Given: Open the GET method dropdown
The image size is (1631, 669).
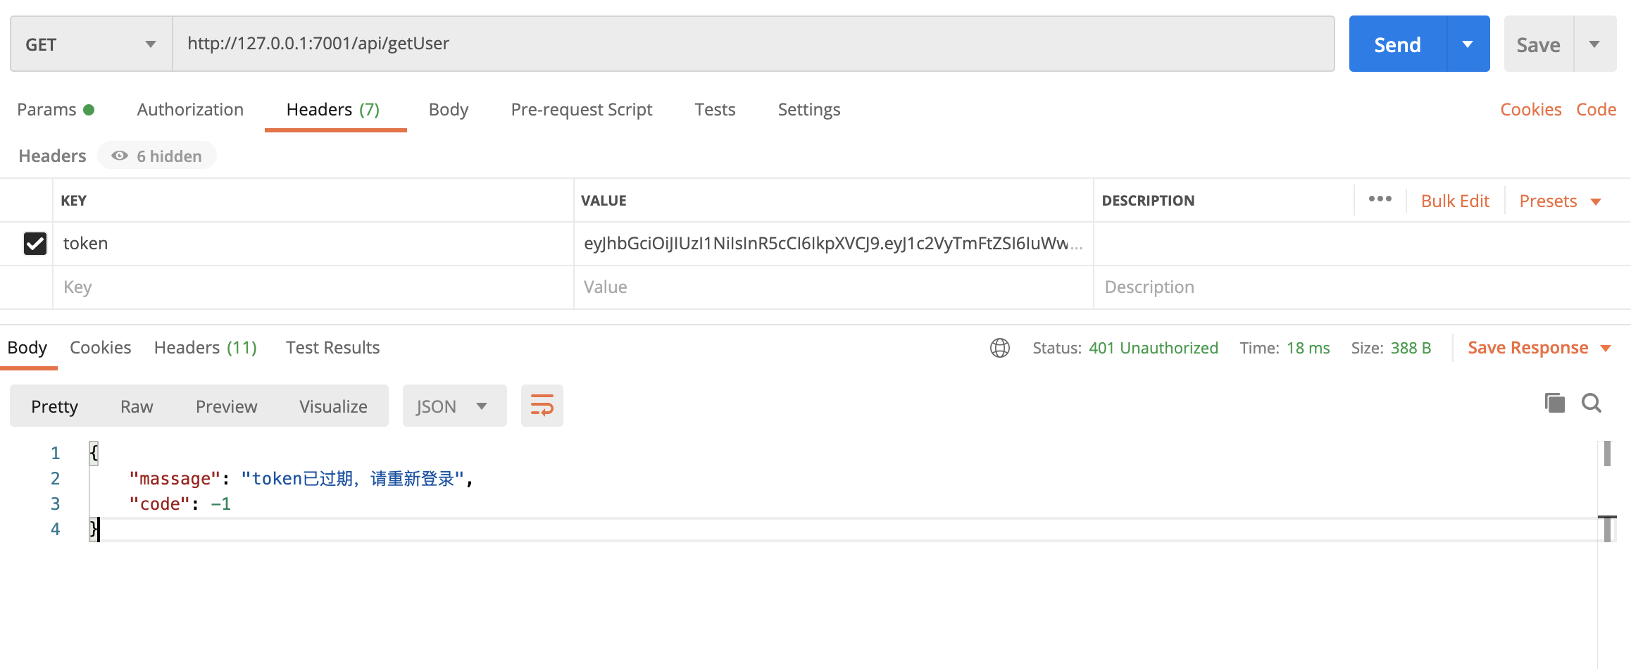Looking at the screenshot, I should click(x=91, y=44).
